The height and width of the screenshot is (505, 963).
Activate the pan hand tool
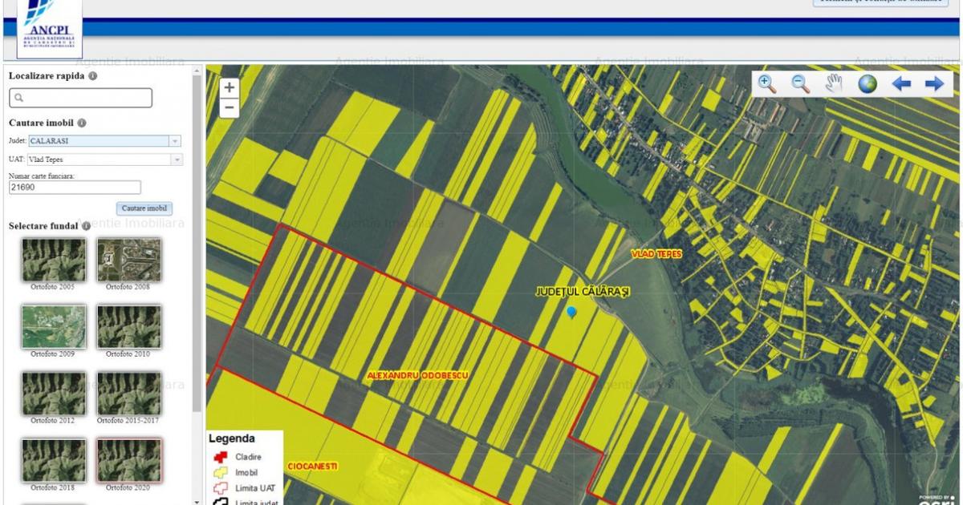834,84
